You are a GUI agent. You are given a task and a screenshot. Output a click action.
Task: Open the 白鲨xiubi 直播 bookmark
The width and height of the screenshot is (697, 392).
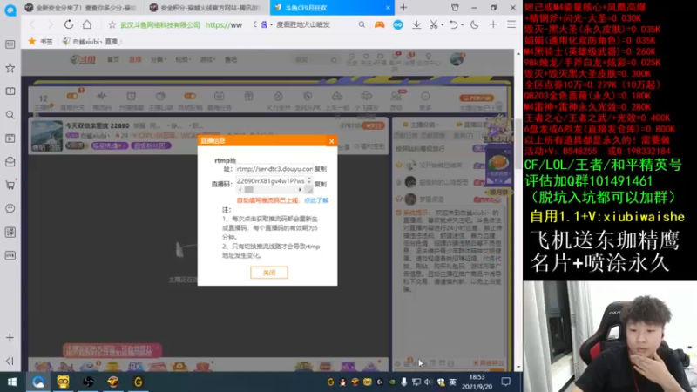point(91,41)
